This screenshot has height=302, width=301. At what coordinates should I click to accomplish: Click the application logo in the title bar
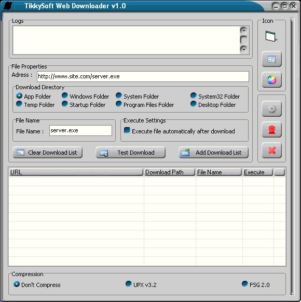tap(8, 6)
